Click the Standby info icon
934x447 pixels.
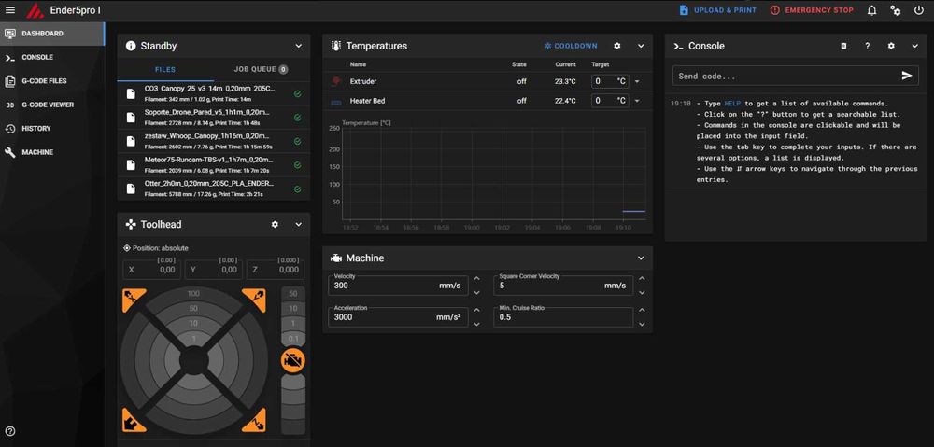pyautogui.click(x=131, y=46)
